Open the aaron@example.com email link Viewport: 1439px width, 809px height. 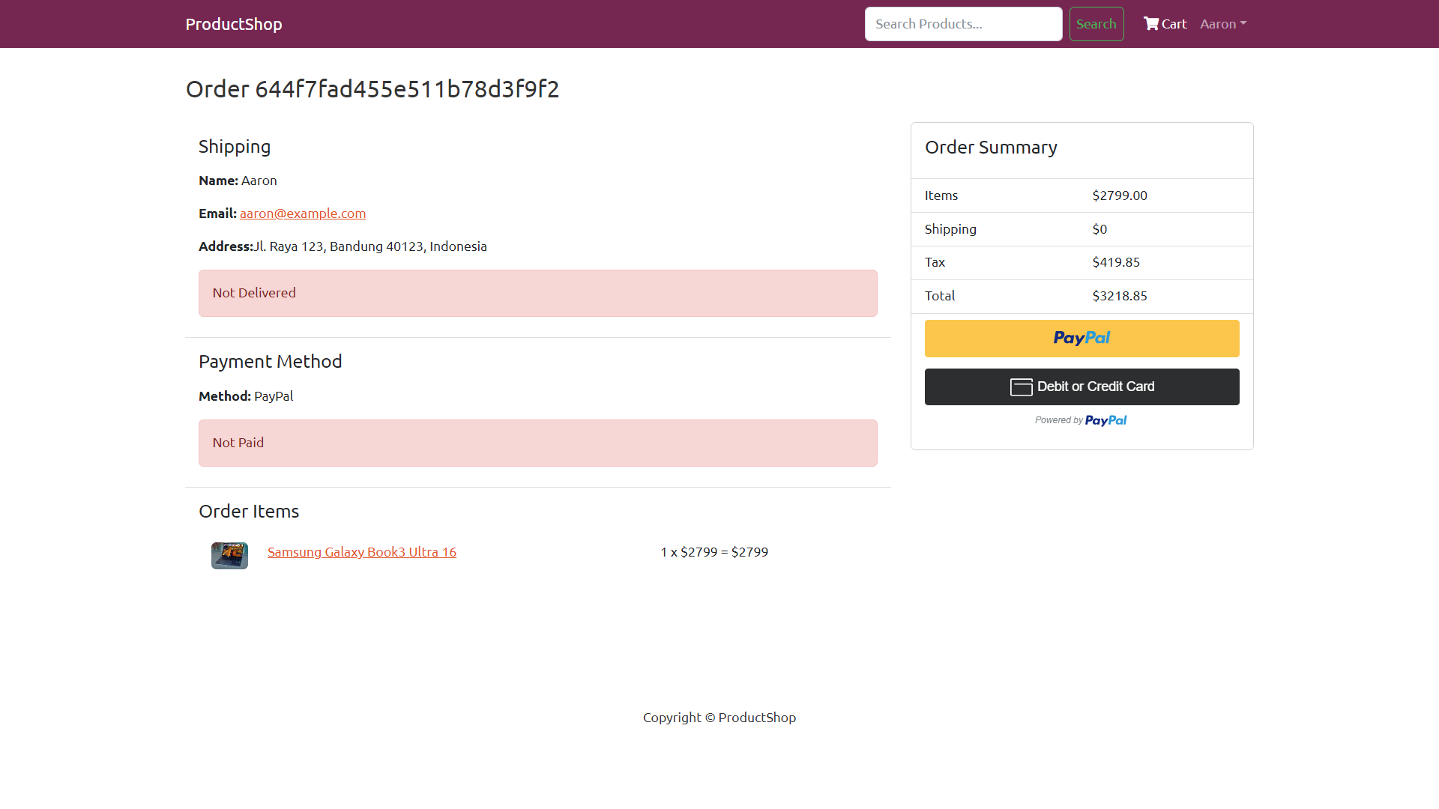303,213
